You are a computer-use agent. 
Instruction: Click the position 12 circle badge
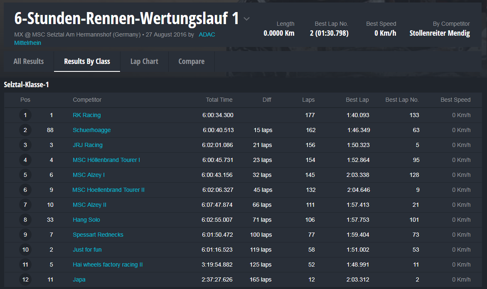point(25,280)
